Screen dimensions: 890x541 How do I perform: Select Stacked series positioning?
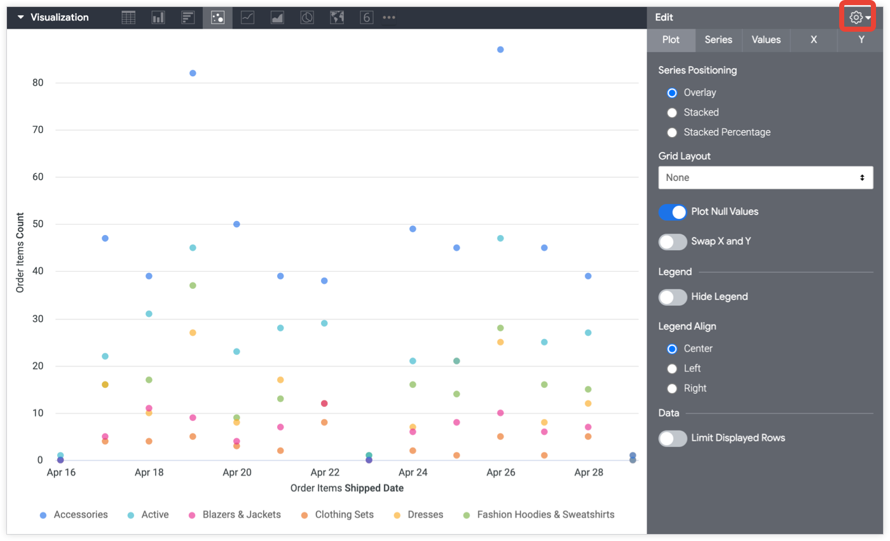[x=672, y=112]
